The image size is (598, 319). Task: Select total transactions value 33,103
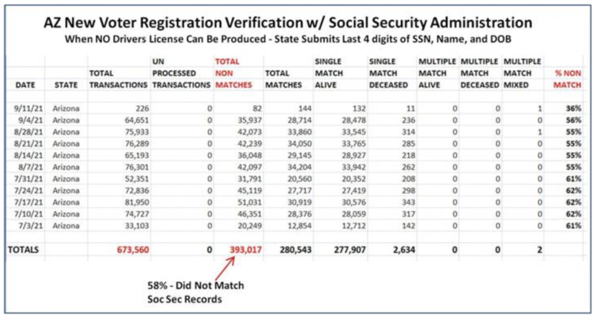tap(137, 226)
